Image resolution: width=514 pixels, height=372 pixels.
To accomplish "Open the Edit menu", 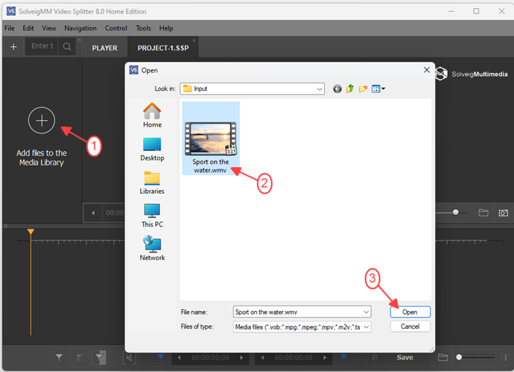I will tap(28, 28).
